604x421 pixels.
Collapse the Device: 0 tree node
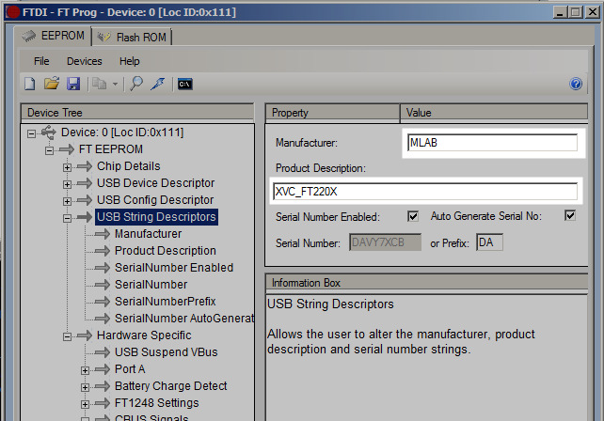(x=31, y=133)
